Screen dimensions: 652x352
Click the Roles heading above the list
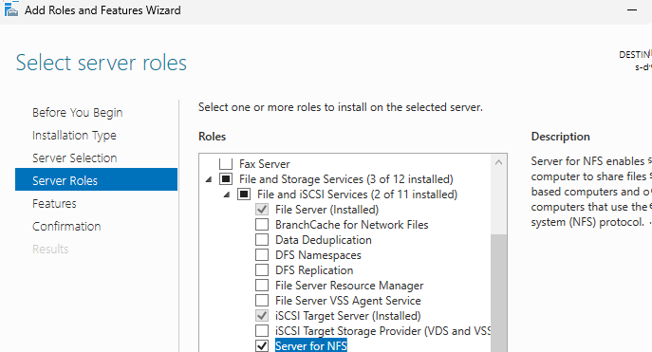[x=212, y=137]
